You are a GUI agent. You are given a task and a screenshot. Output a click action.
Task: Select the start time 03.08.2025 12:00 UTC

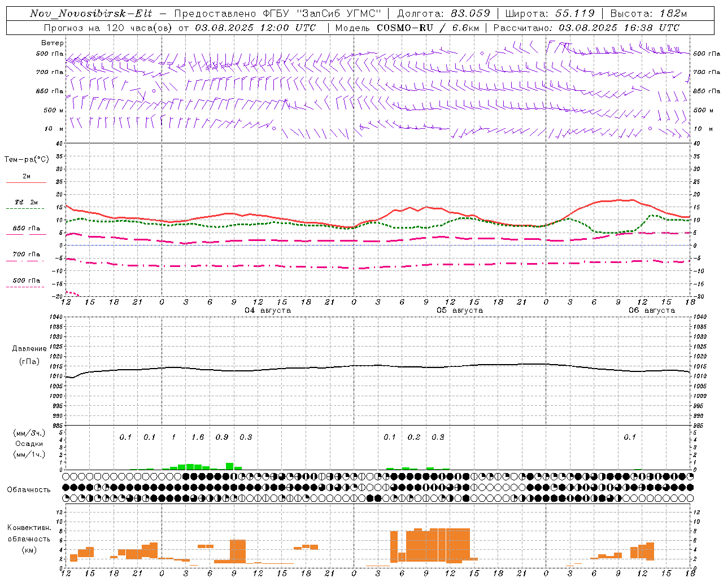[x=255, y=28]
